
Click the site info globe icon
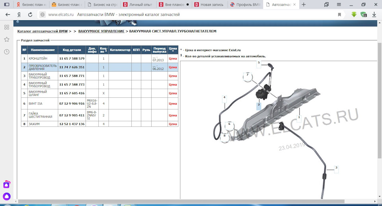[x=43, y=15]
